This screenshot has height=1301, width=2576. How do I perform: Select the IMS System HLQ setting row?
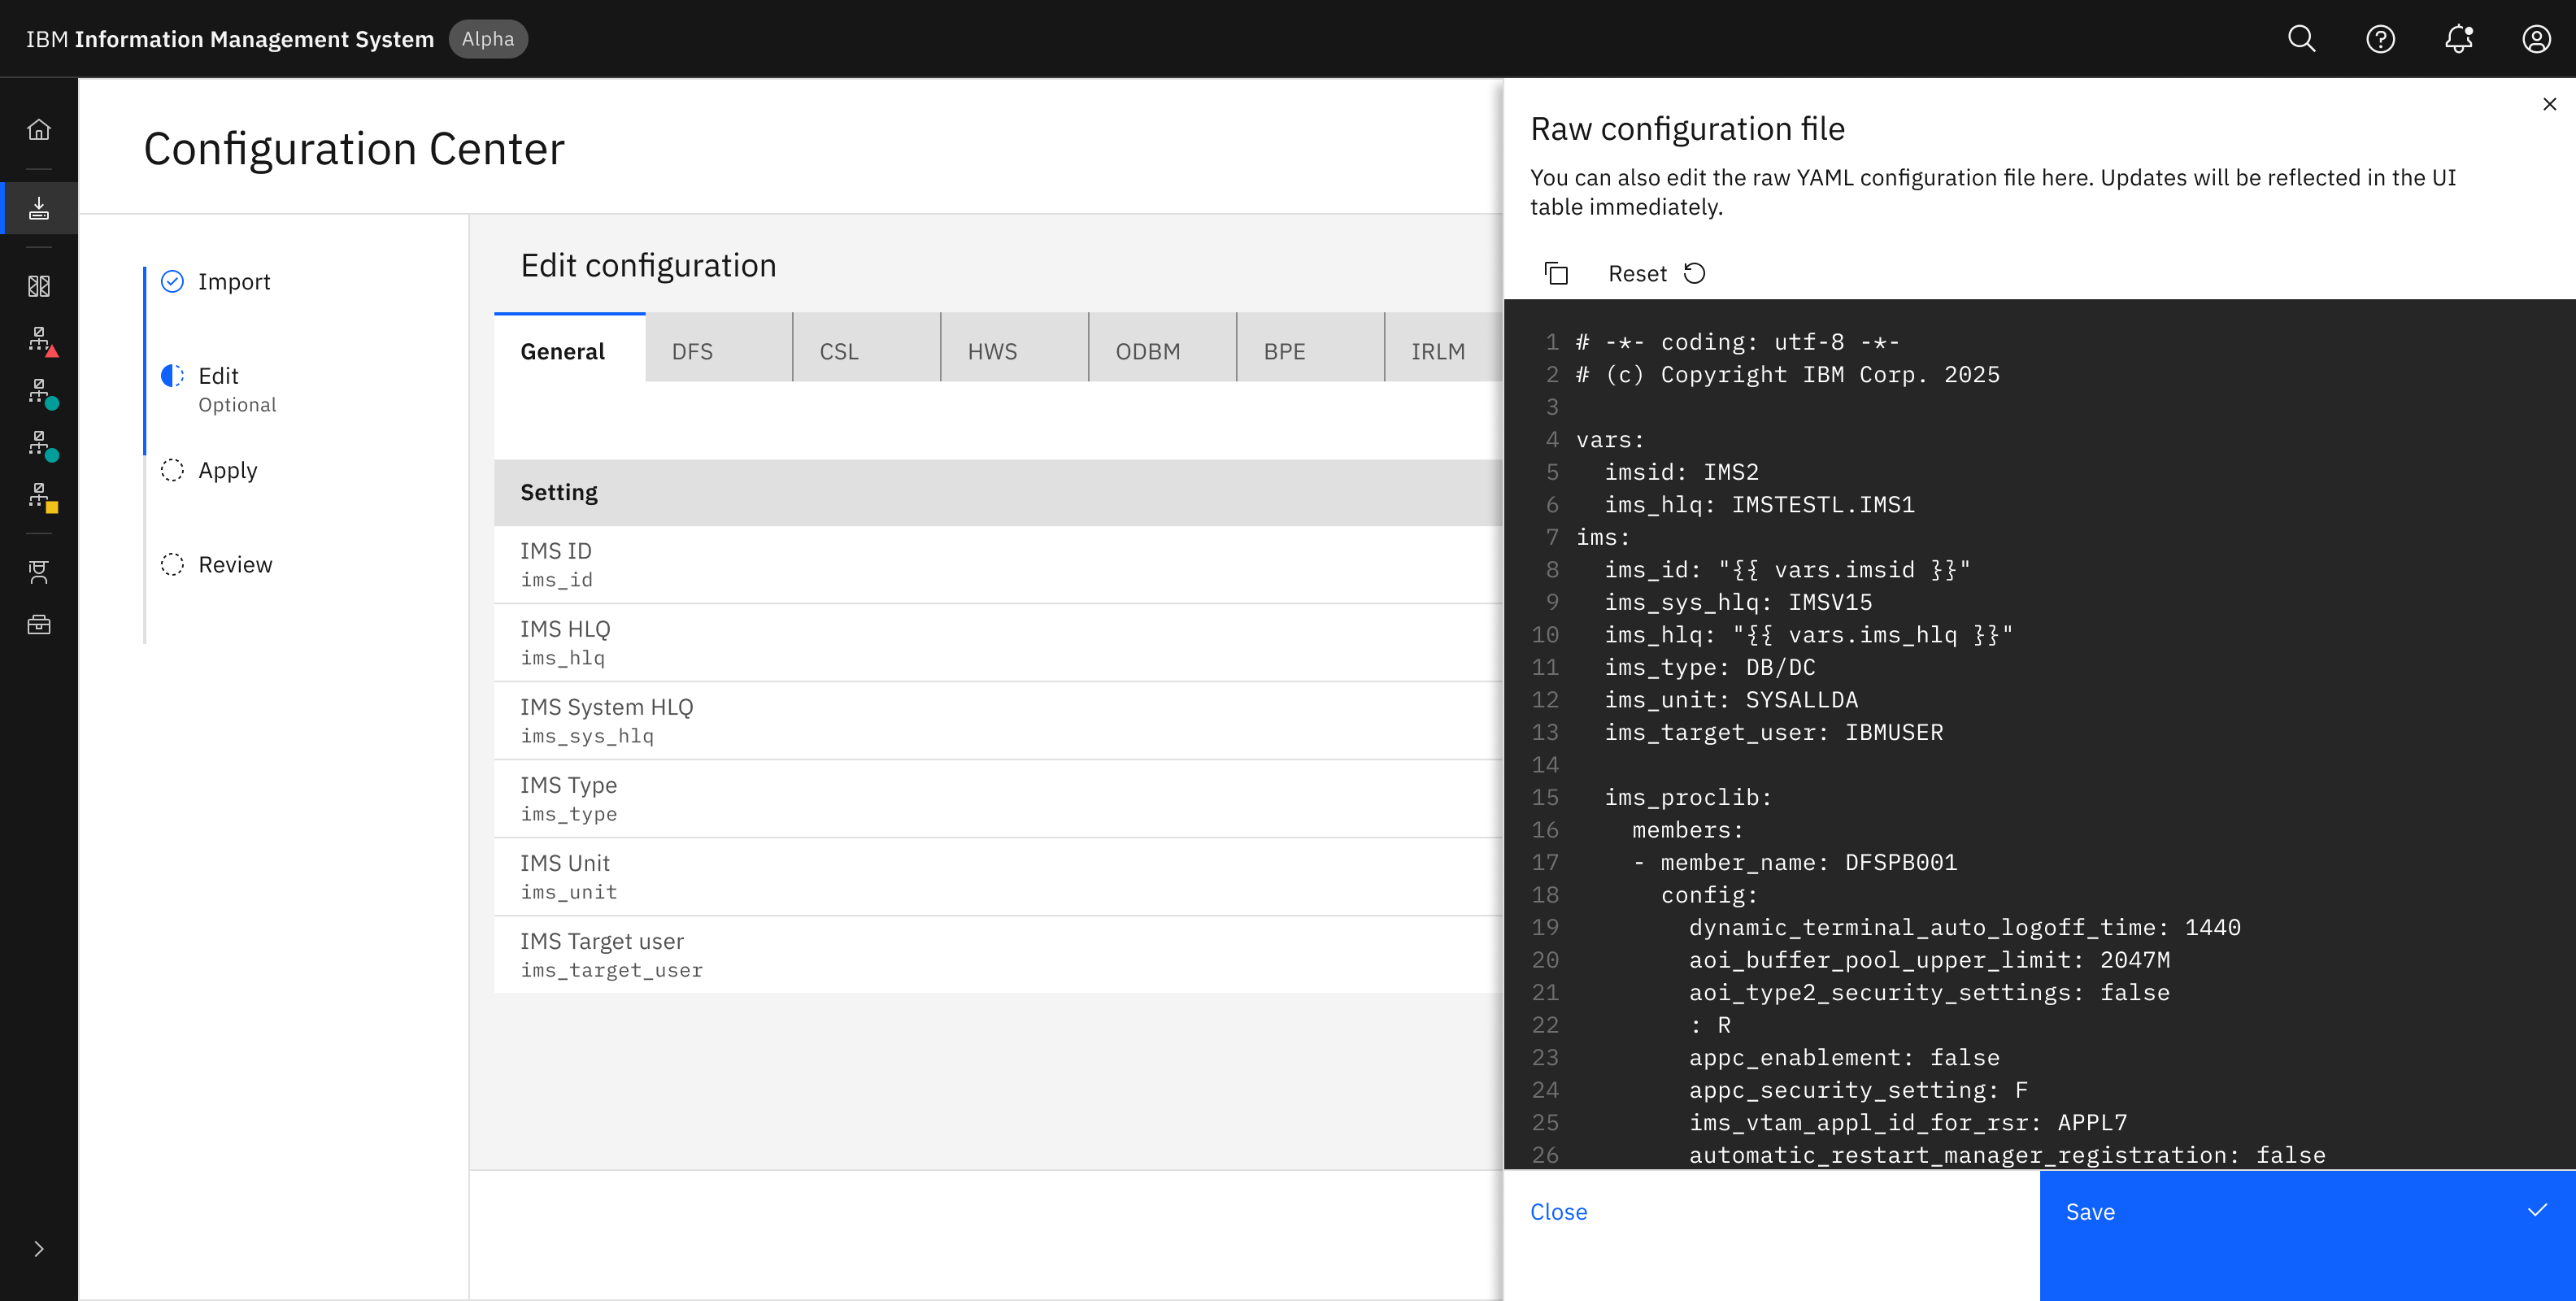pyautogui.click(x=998, y=721)
